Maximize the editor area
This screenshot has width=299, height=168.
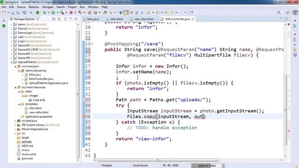pyautogui.click(x=286, y=19)
